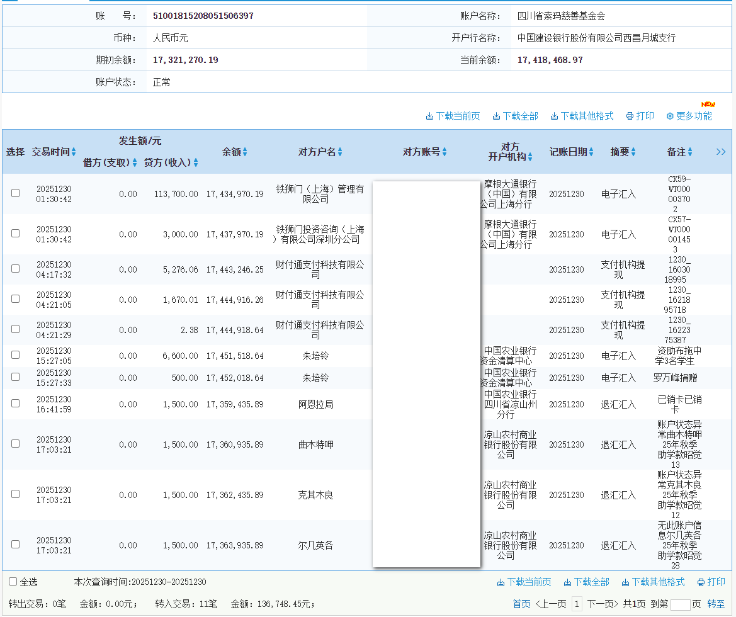Image resolution: width=736 pixels, height=617 pixels.
Task: Check the first 铁狮门 transaction row checkbox
Action: coord(15,193)
